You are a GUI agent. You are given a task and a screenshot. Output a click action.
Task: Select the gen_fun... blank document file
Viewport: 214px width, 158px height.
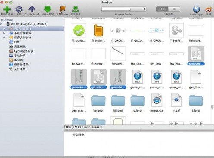point(196,77)
